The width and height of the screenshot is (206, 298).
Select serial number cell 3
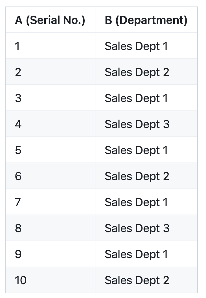50,98
